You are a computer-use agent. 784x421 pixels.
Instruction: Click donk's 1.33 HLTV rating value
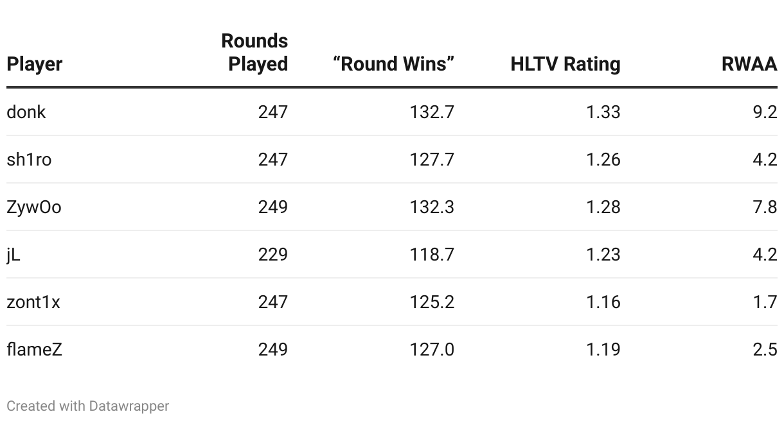tap(603, 112)
